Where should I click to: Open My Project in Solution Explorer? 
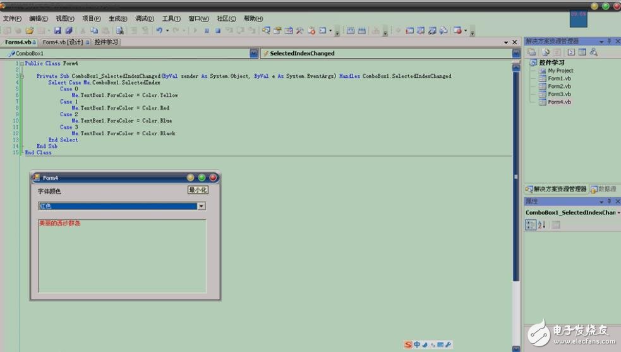[560, 71]
